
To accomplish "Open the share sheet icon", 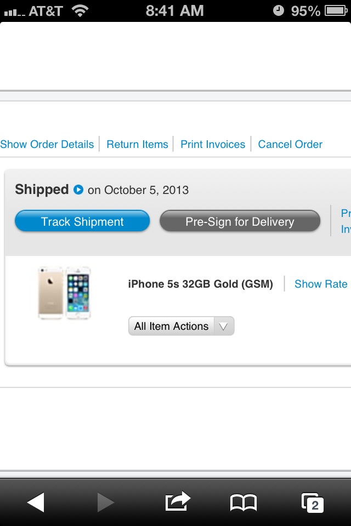I will [178, 501].
